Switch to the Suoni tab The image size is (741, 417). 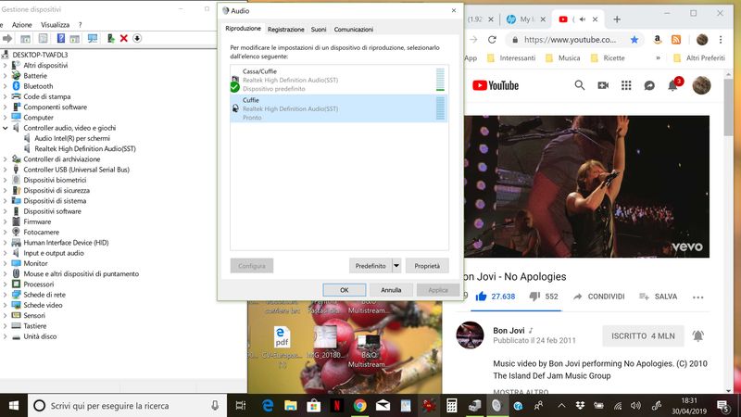(x=319, y=30)
